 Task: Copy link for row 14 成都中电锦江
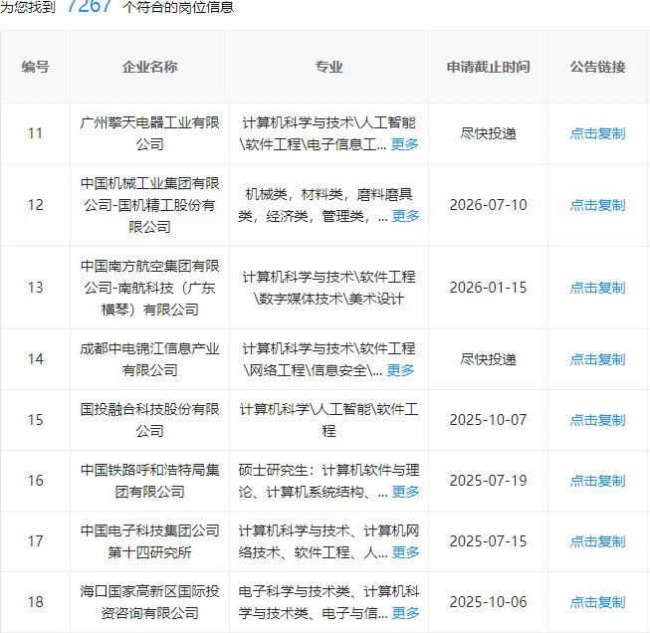pyautogui.click(x=597, y=359)
